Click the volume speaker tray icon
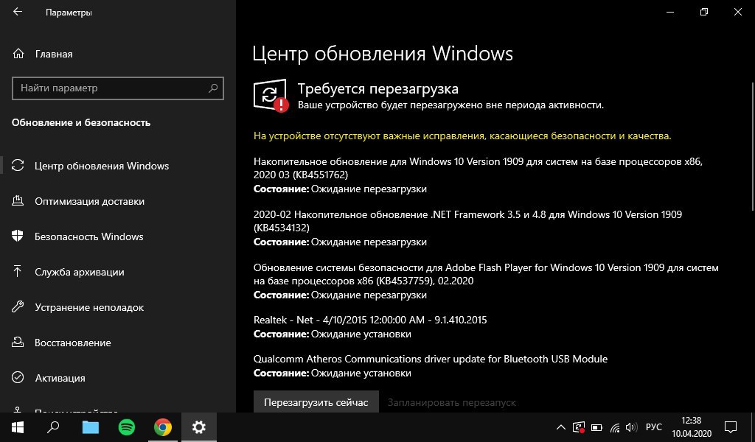Screen dimensions: 755x442 [631, 427]
